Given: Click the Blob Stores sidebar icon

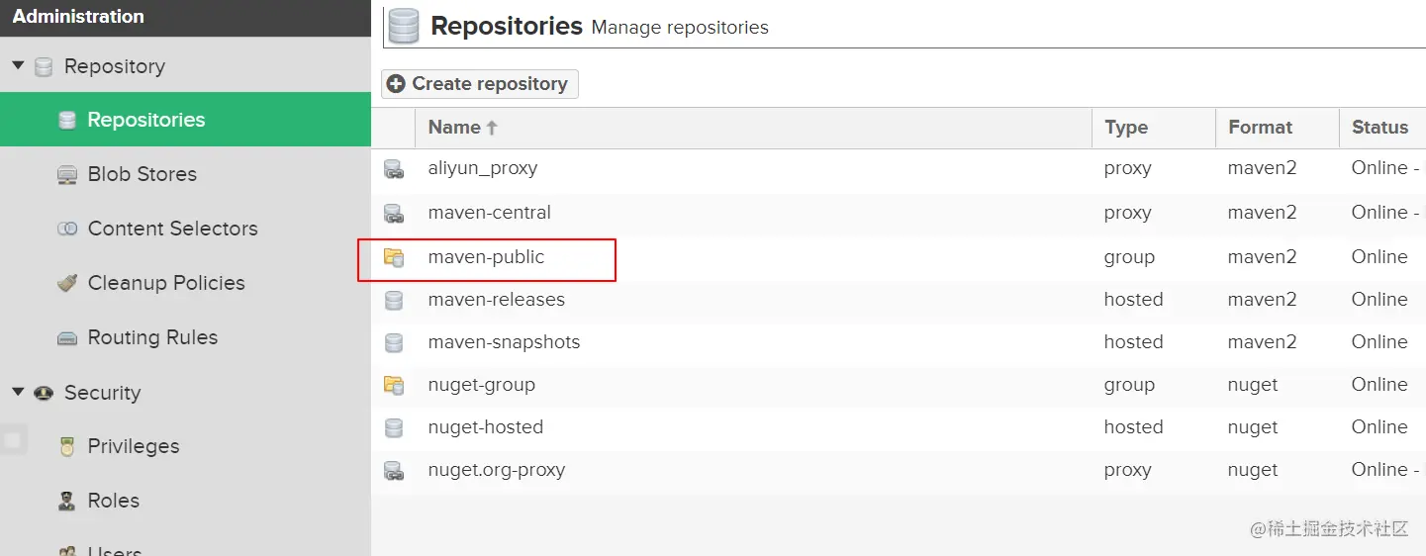Looking at the screenshot, I should point(67,175).
